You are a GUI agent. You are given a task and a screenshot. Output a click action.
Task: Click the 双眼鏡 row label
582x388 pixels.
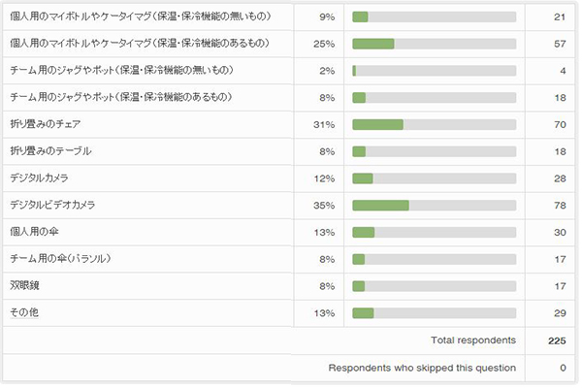(x=24, y=286)
